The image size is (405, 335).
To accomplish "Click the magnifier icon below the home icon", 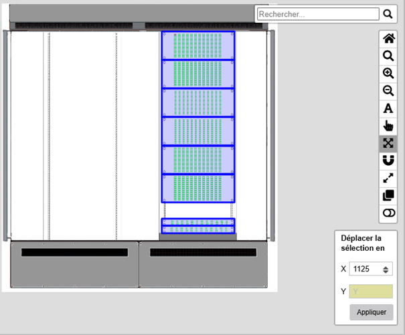I will 388,56.
